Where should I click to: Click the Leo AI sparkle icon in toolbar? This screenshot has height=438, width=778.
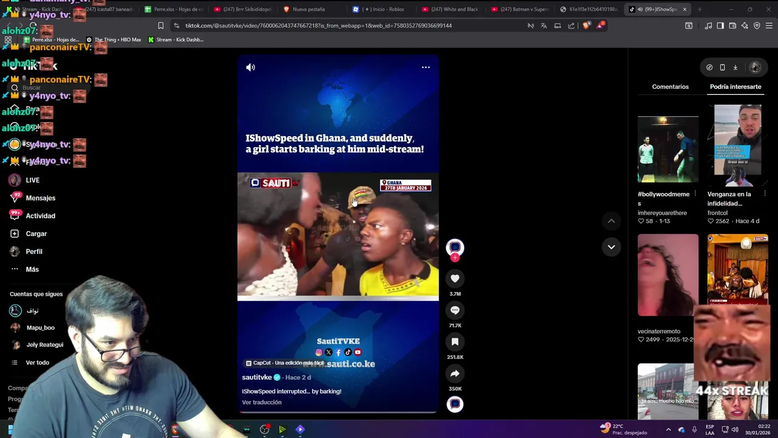745,26
